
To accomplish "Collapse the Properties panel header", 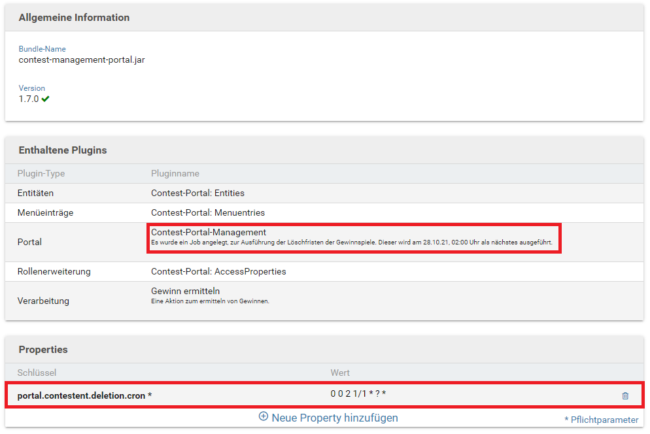I will [43, 350].
